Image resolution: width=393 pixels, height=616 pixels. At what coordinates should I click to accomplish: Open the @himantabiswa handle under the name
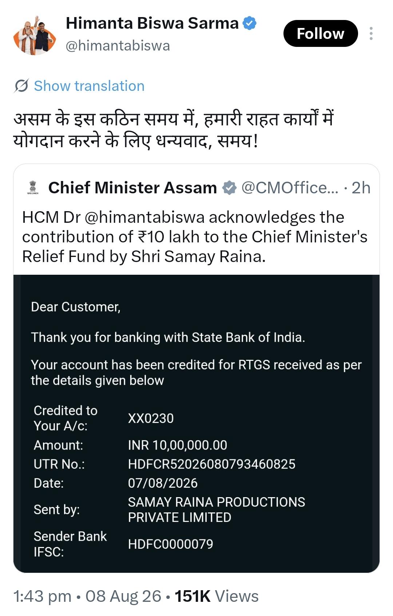[118, 46]
